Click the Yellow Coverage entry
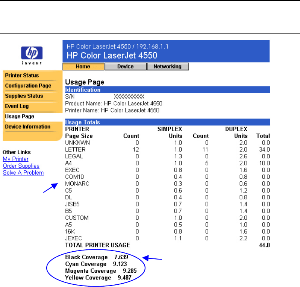The width and height of the screenshot is (300, 287). coord(98,278)
